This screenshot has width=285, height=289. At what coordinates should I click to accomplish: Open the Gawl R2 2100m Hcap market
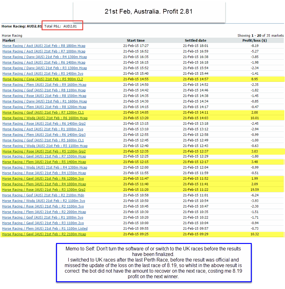pos(44,234)
